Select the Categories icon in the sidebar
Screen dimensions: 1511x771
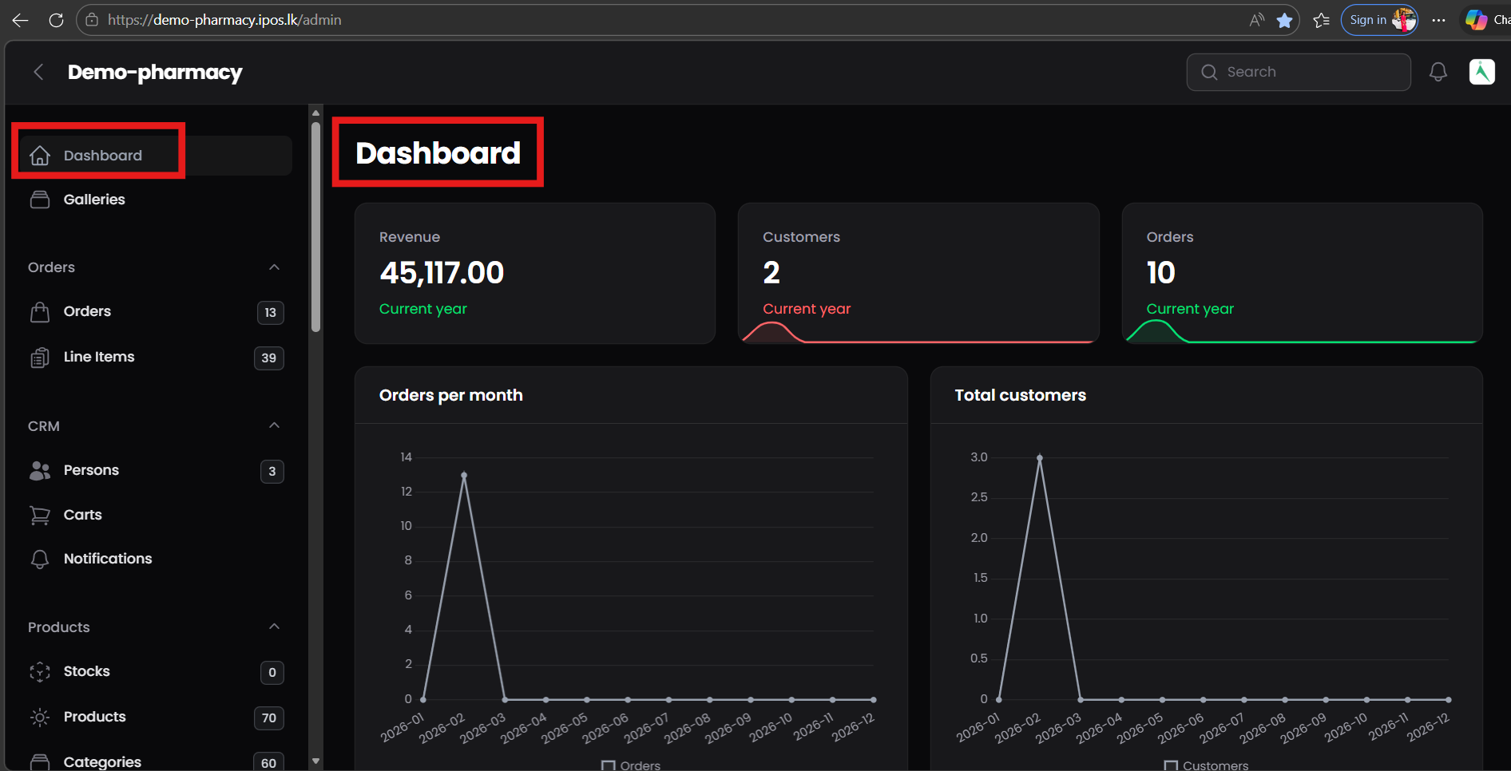[x=39, y=761]
